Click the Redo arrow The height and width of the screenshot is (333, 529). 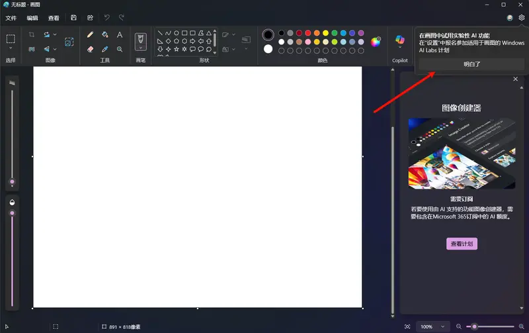click(122, 17)
